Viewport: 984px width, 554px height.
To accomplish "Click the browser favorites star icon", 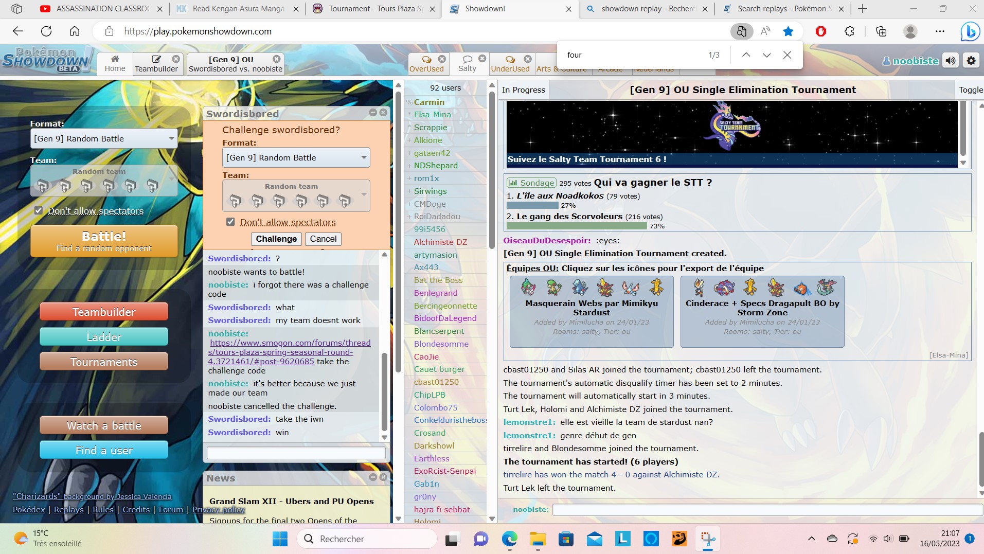I will pos(788,31).
